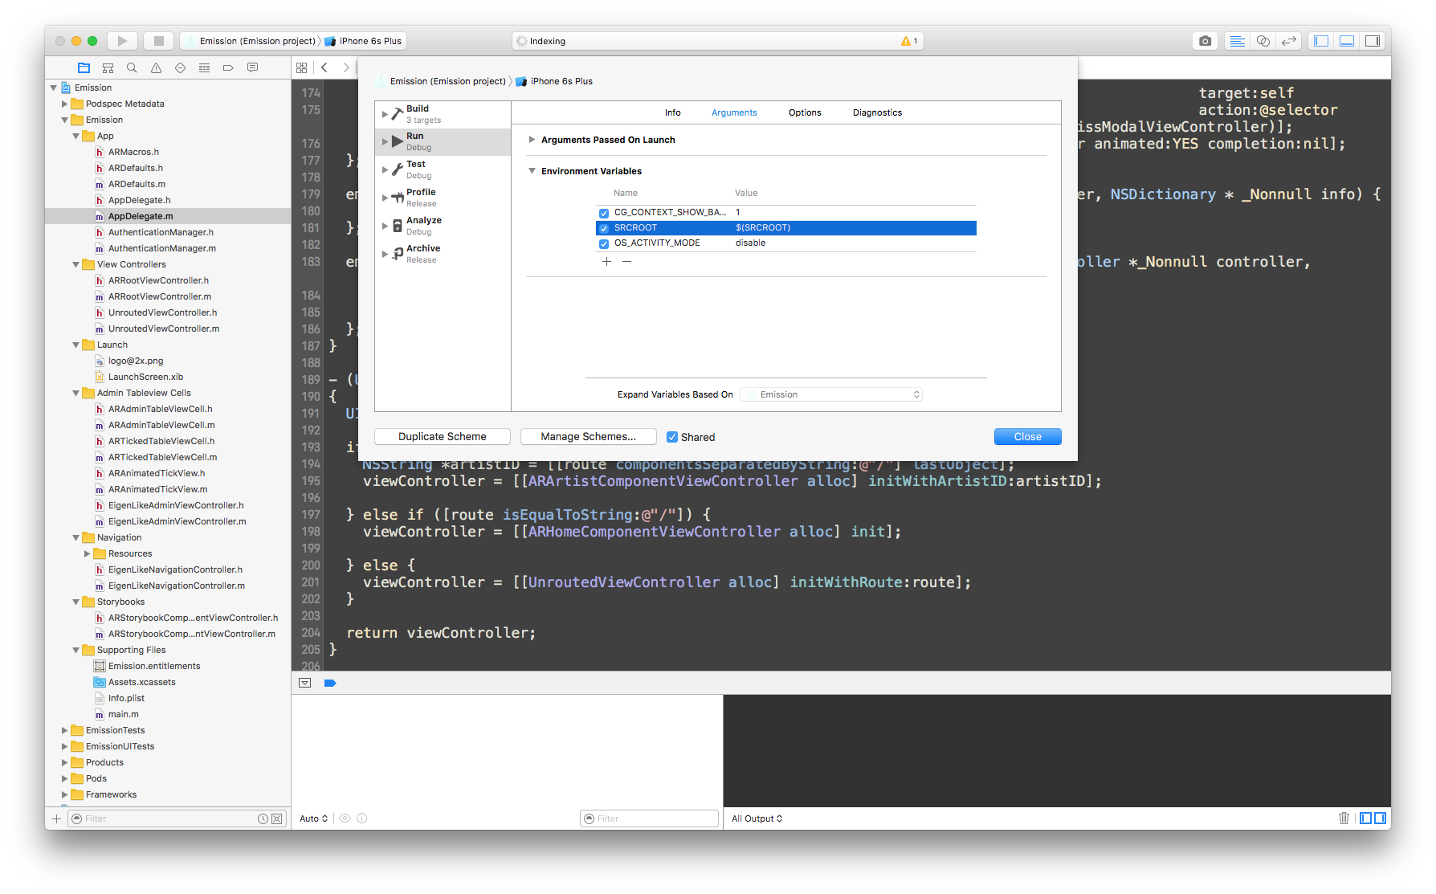Uncheck the SRCROOT environment variable

[604, 227]
